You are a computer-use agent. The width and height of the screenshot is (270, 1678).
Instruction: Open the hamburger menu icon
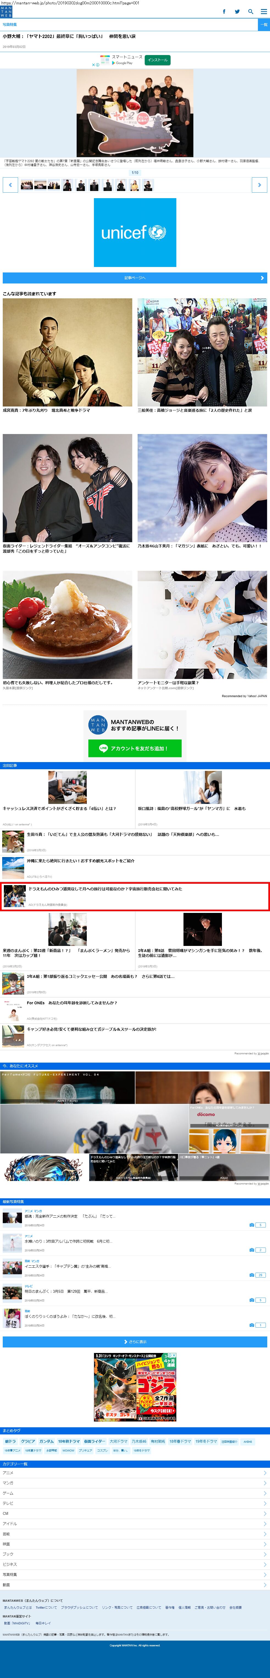pyautogui.click(x=263, y=11)
